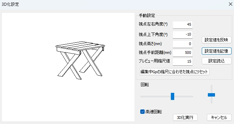Focus the 視点上下角度 value field
This screenshot has width=234, height=124.
point(183,35)
